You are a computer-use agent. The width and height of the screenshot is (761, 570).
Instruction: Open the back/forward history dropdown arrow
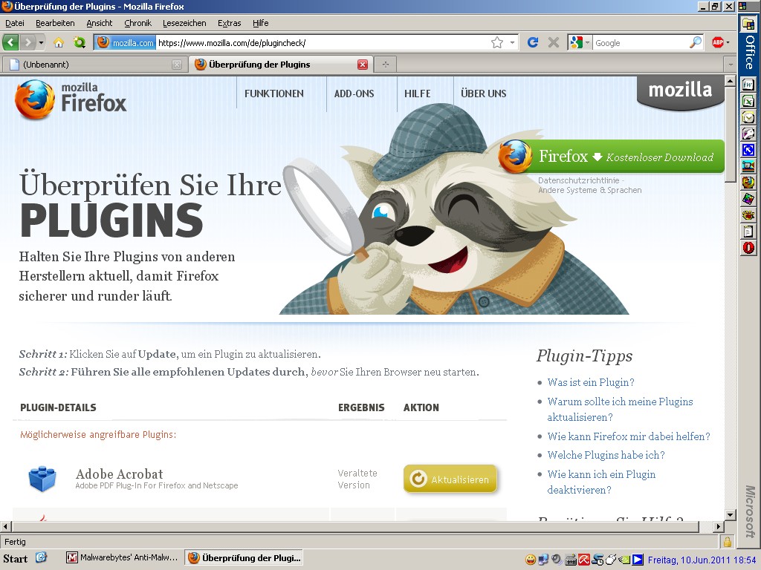point(42,42)
